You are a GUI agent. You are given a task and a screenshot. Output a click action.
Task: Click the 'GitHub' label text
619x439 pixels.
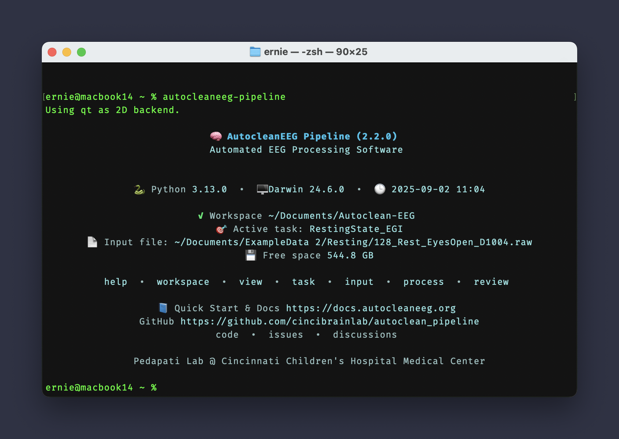157,322
